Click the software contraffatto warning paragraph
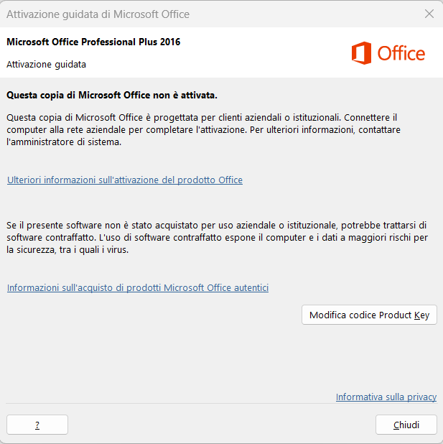The image size is (443, 444). (217, 237)
